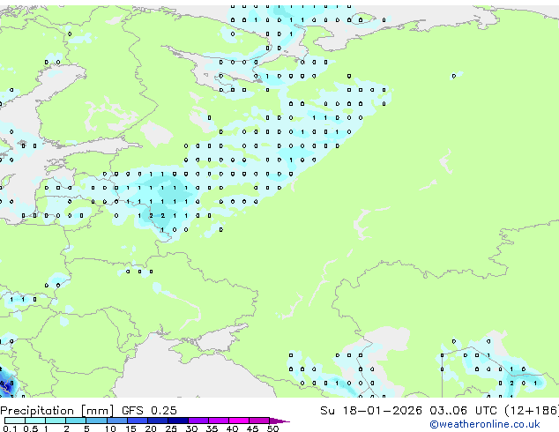Select the 0.5–1 mm legend color box
The height and width of the screenshot is (432, 559).
(x=35, y=421)
